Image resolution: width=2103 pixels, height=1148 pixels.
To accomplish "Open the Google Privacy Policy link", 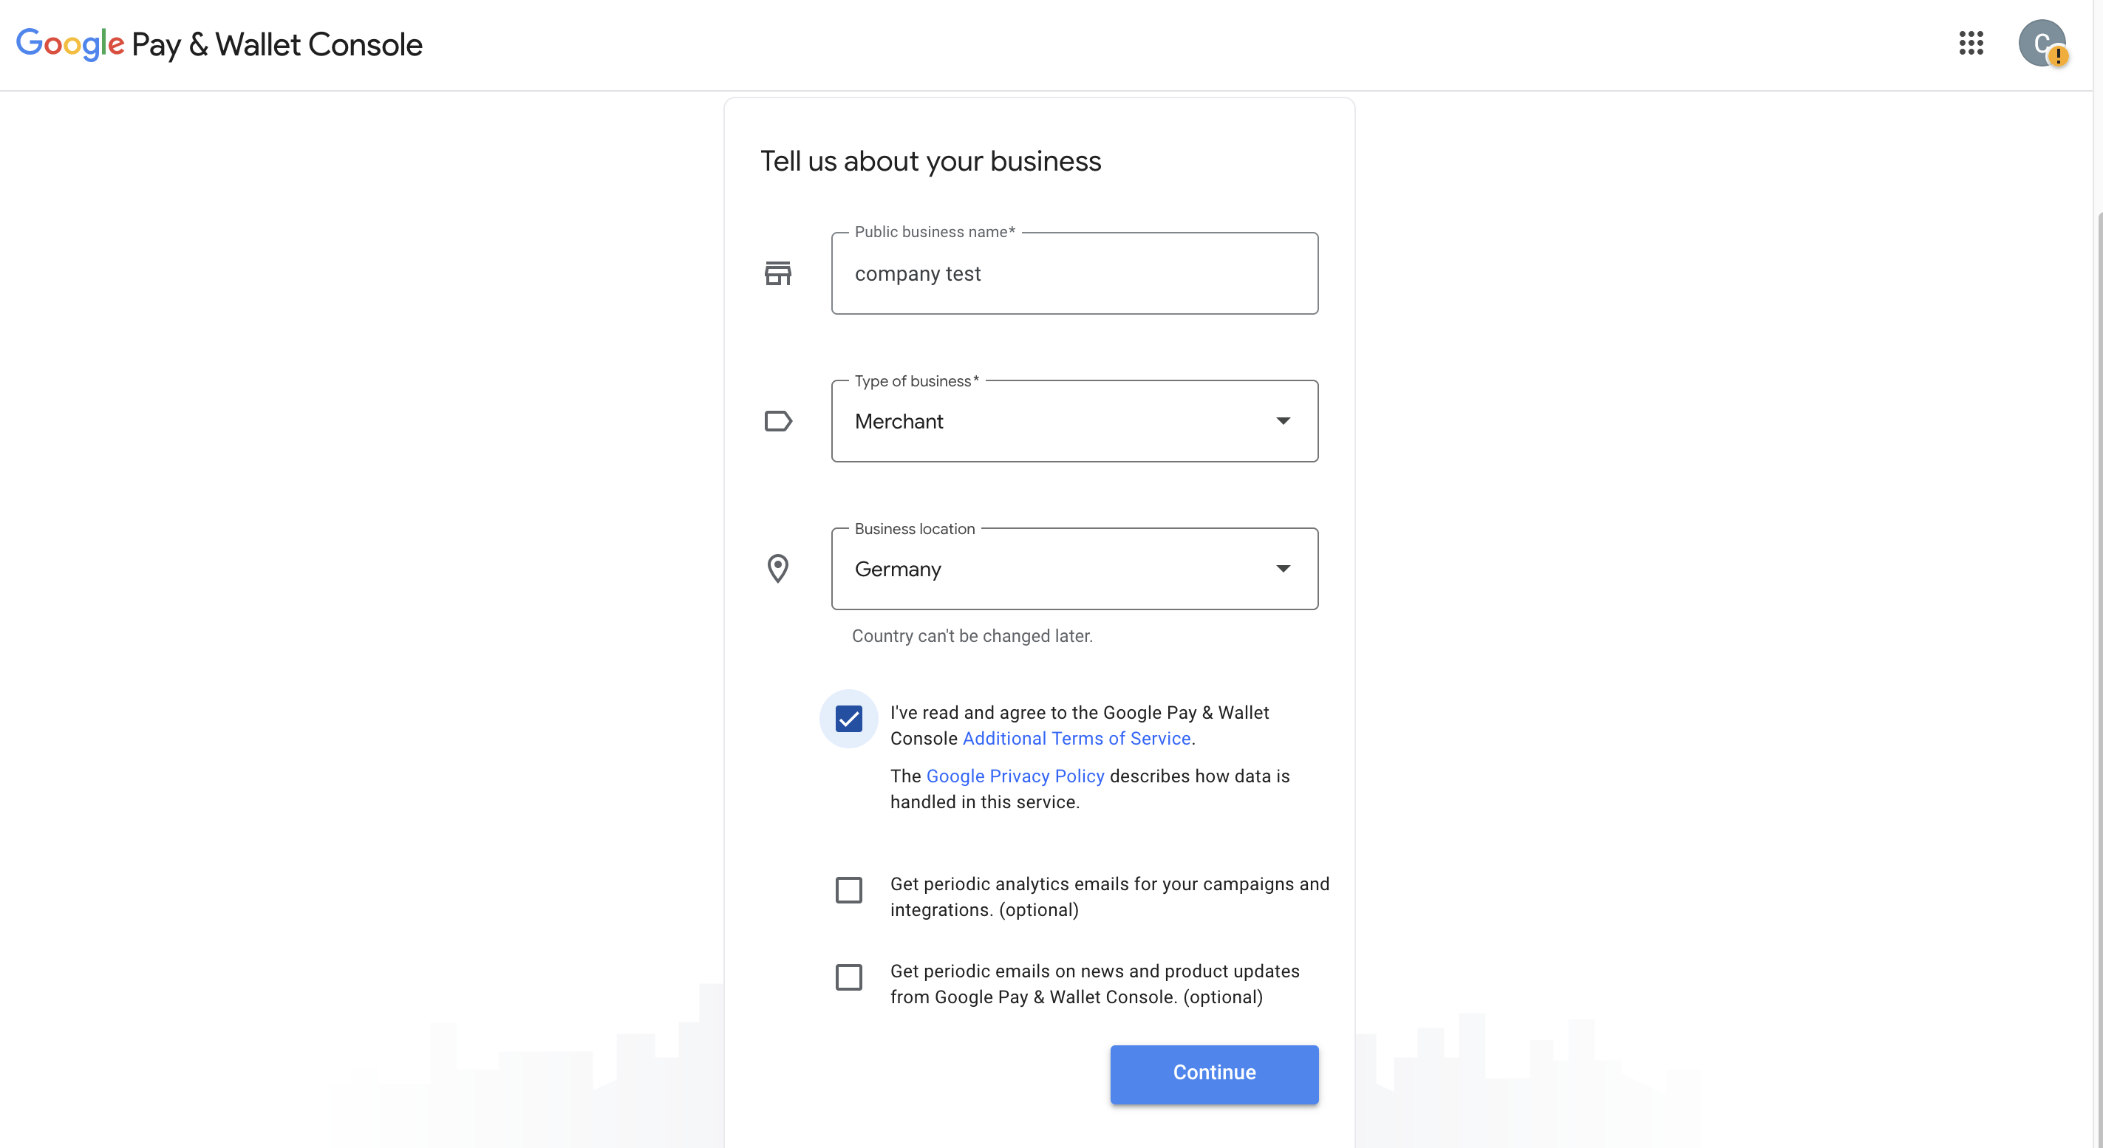I will pyautogui.click(x=1015, y=776).
